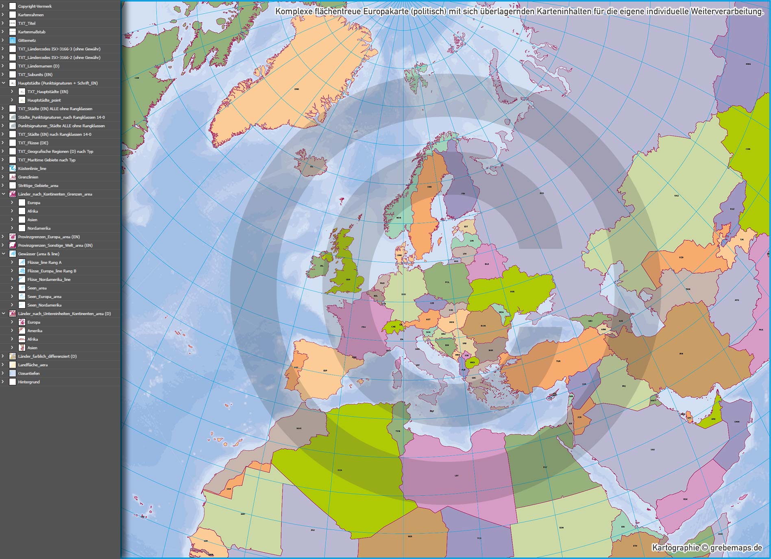Select the Hintergrund layer
This screenshot has height=559, width=771.
click(x=29, y=382)
